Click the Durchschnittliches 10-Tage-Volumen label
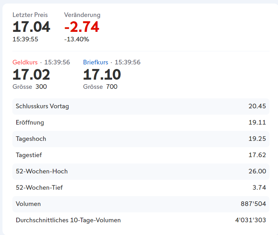 tap(68, 220)
